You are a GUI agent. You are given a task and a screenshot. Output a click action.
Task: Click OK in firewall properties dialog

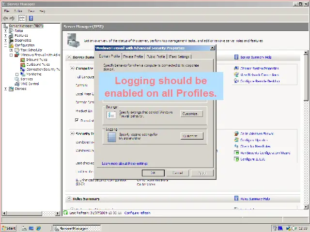tap(153, 173)
